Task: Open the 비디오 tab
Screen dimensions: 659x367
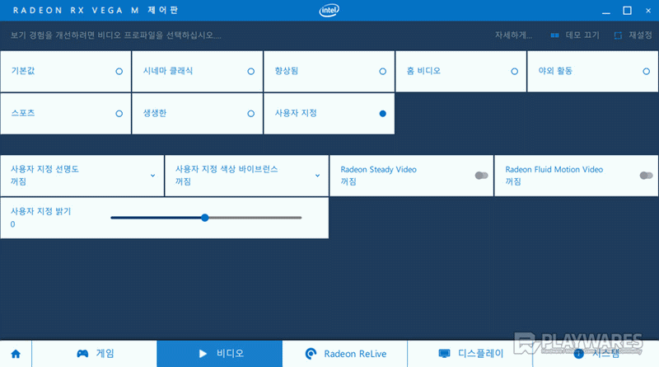Action: (x=219, y=354)
